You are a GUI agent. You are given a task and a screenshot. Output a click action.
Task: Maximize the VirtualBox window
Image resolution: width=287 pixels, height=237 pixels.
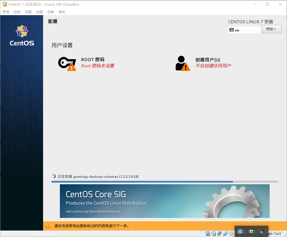point(267,4)
